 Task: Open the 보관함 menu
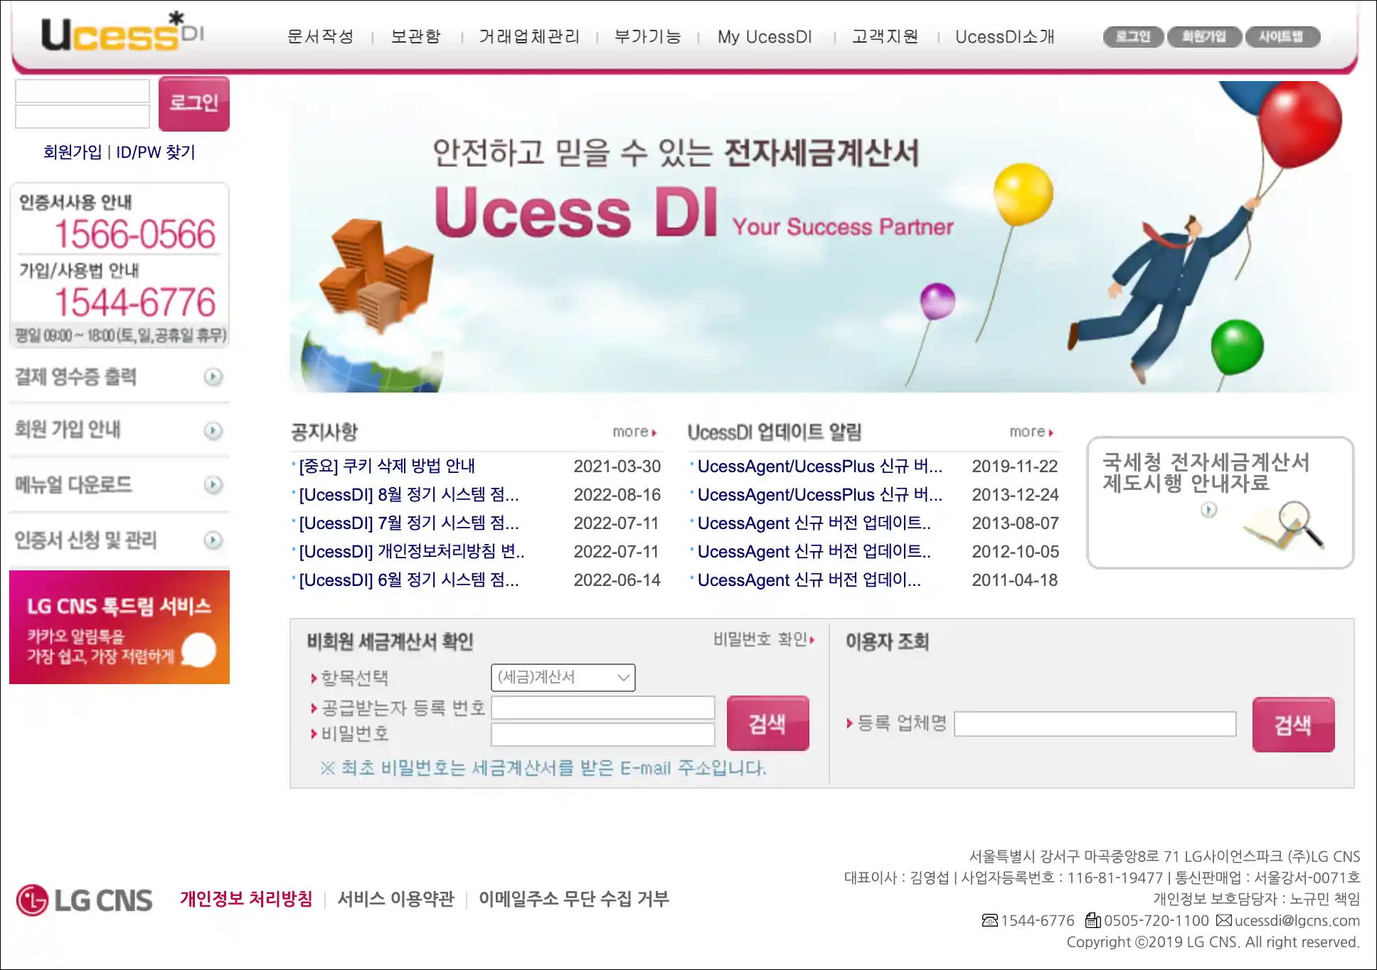click(x=416, y=37)
